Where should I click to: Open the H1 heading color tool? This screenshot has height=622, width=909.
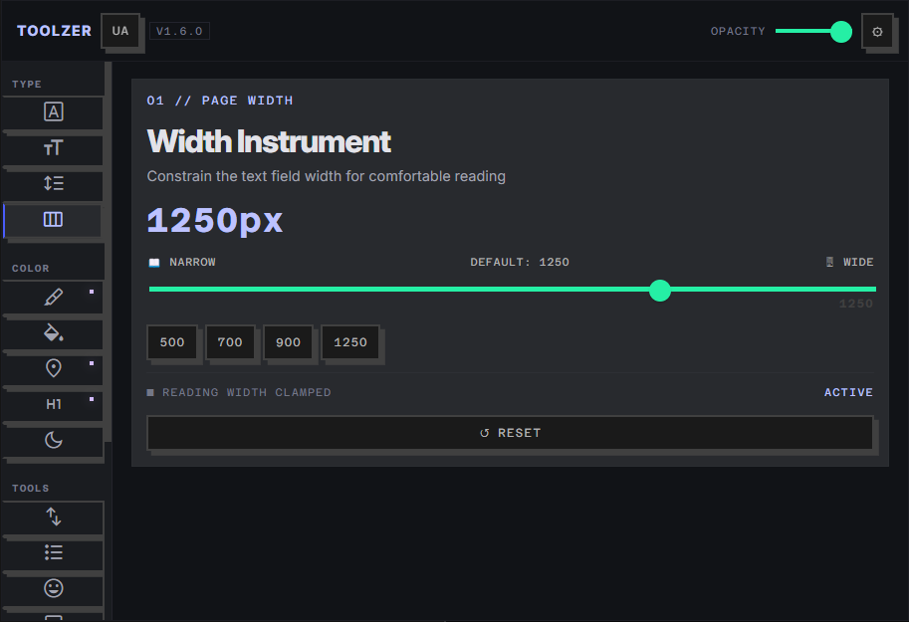point(53,405)
